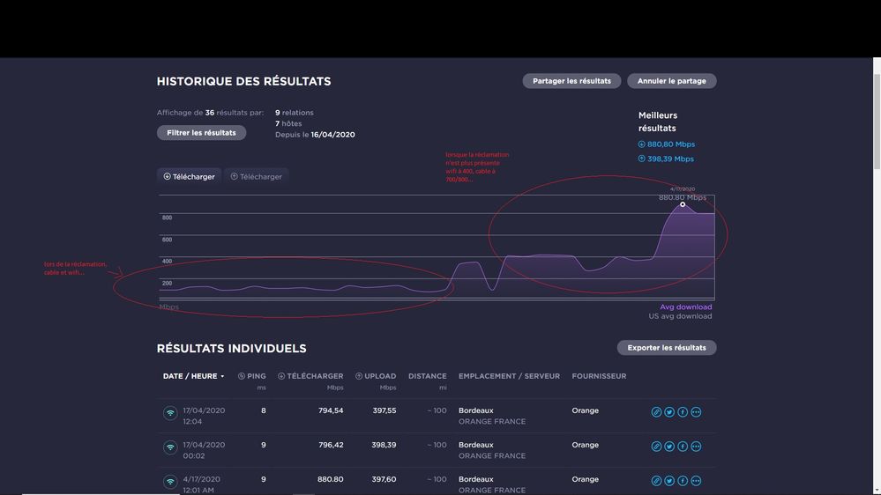Image resolution: width=881 pixels, height=495 pixels.
Task: Share the 00:02 result on Twitter
Action: (669, 447)
